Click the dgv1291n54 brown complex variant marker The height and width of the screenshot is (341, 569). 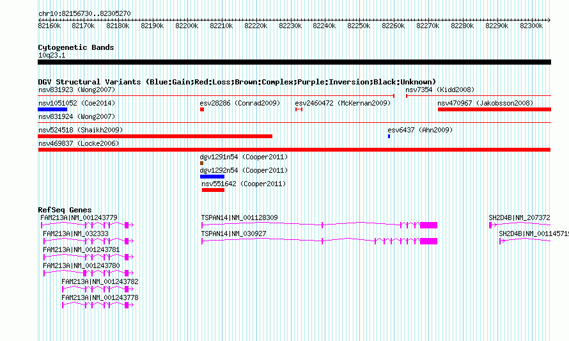click(x=202, y=163)
